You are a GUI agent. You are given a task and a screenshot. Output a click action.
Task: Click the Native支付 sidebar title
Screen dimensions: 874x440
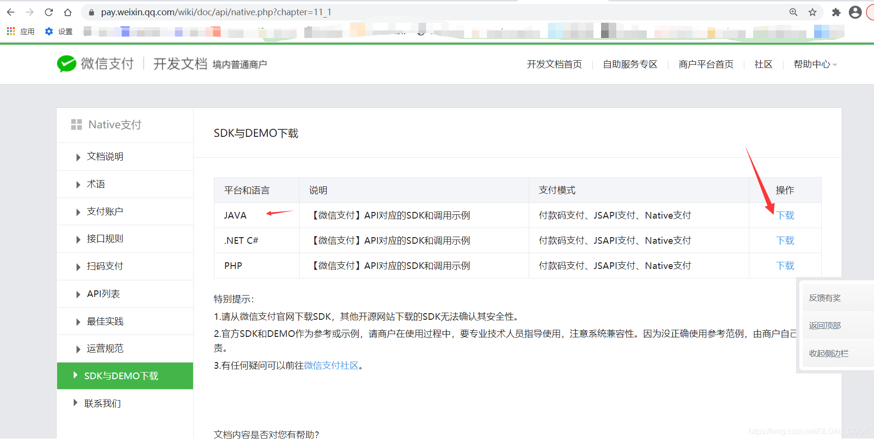tap(115, 124)
